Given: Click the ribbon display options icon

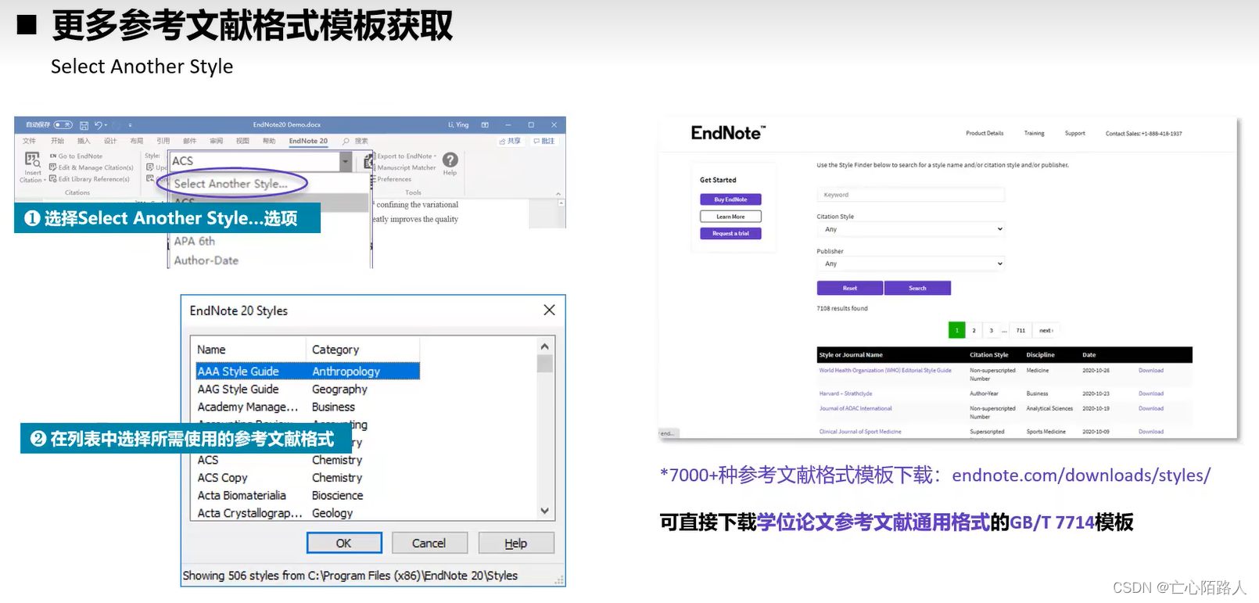Looking at the screenshot, I should click(x=485, y=125).
